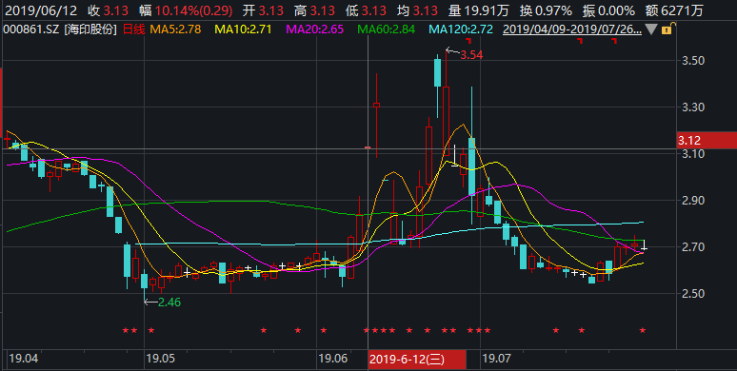Click the 均 3.13 average value
737x371 pixels.
[417, 10]
